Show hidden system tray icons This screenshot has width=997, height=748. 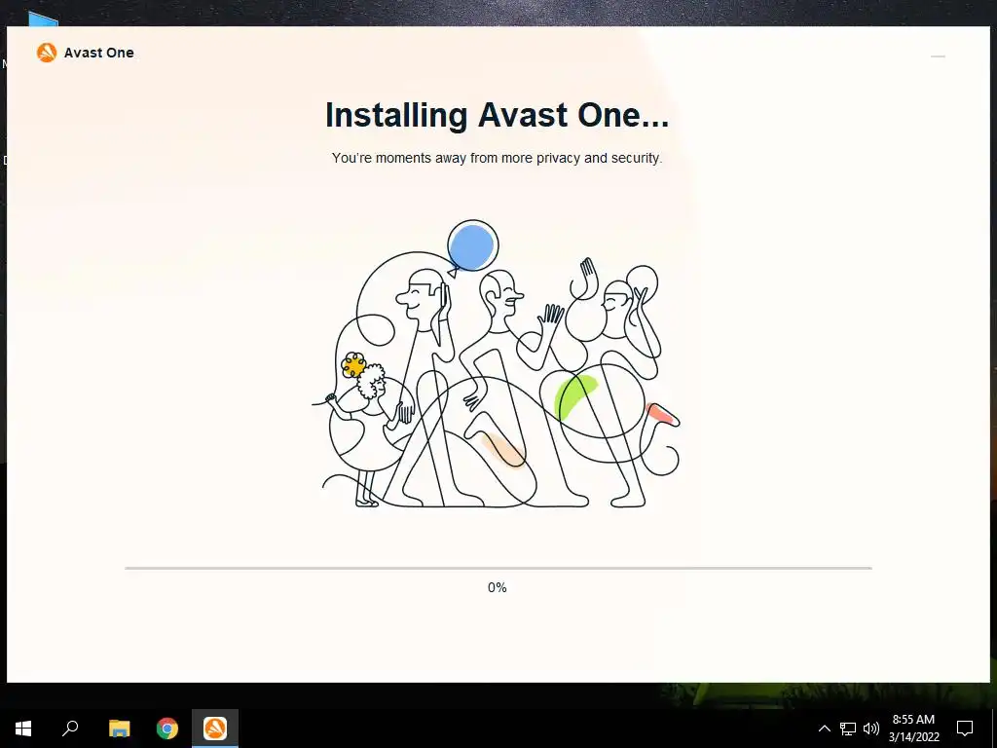tap(824, 729)
